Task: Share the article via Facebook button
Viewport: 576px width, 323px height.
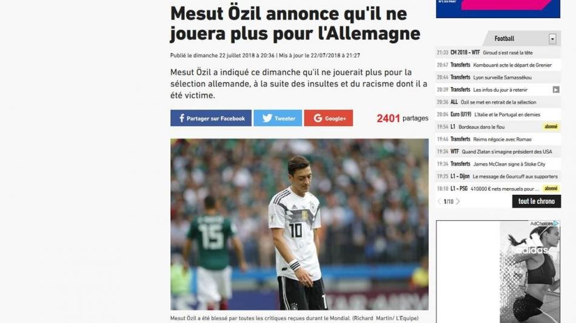Action: pos(211,118)
